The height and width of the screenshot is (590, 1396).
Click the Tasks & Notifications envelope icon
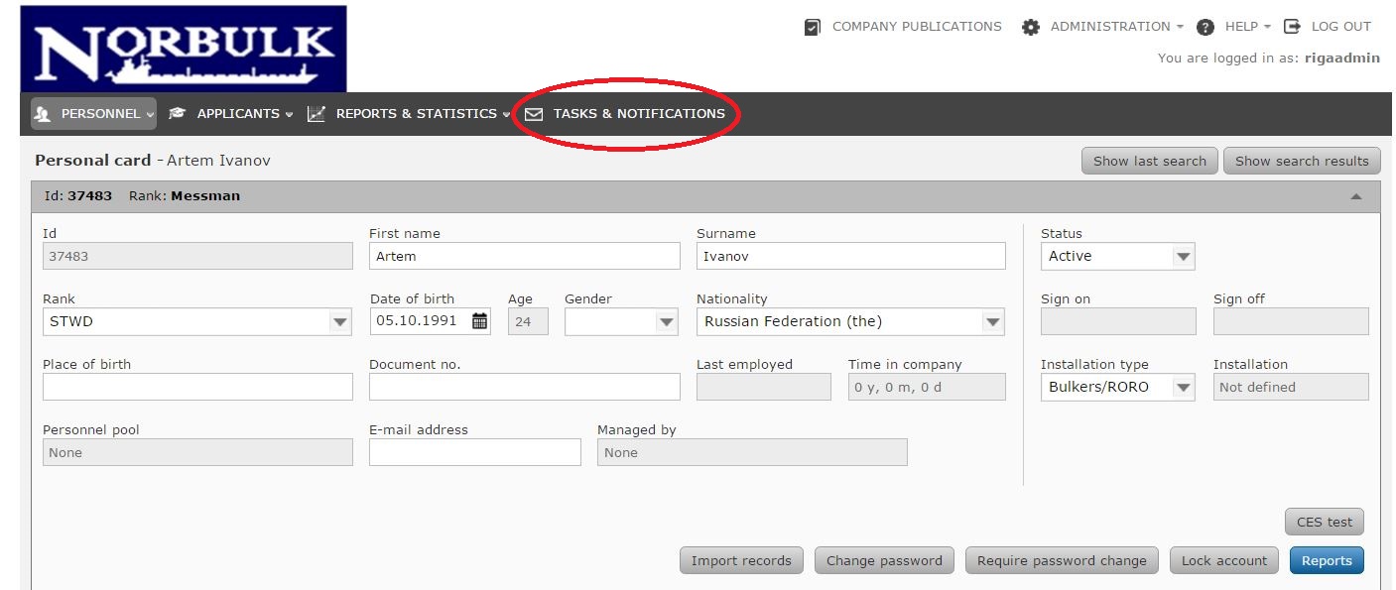534,114
